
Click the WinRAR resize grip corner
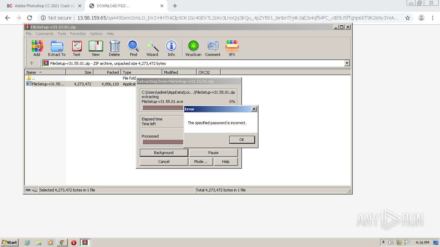(349, 191)
